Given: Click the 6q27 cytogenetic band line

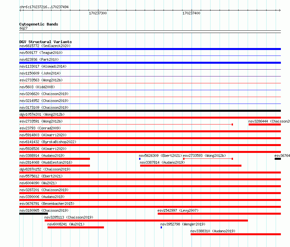Looking at the screenshot, I should coord(150,32).
